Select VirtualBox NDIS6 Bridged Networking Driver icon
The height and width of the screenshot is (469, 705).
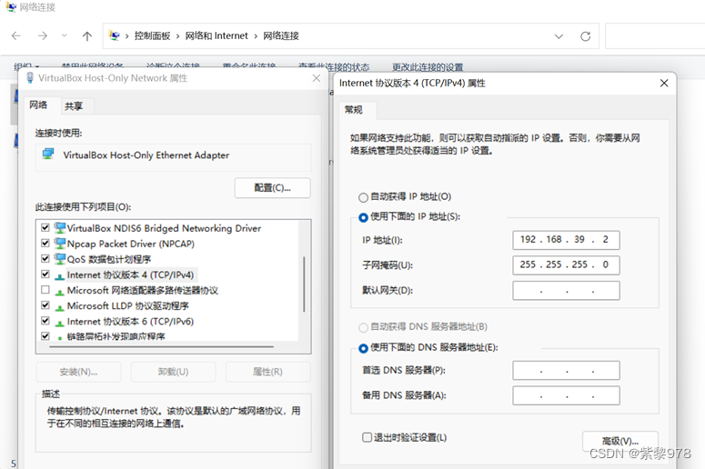click(x=60, y=228)
